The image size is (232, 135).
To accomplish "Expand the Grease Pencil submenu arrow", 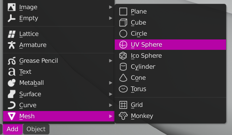I will [x=110, y=61].
